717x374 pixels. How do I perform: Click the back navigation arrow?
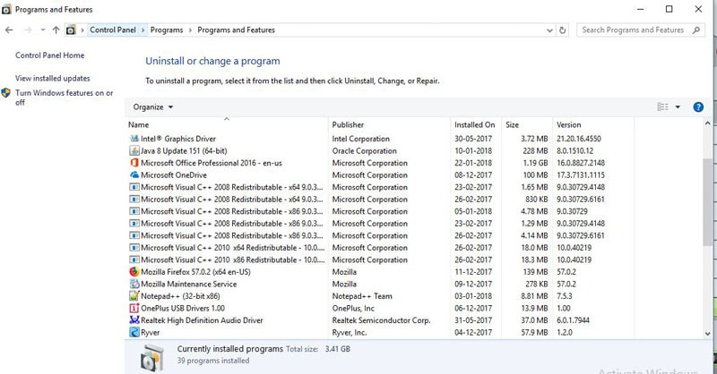(x=9, y=30)
